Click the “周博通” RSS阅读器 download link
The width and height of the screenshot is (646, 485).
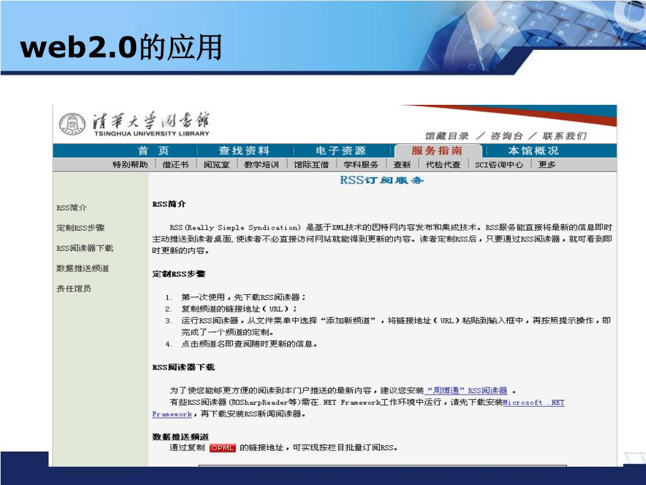coord(466,390)
